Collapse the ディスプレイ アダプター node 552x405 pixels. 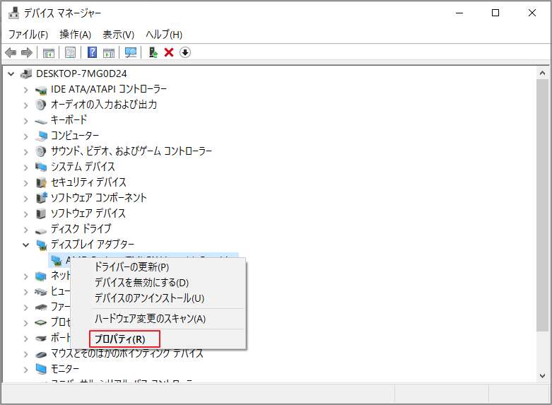point(25,245)
